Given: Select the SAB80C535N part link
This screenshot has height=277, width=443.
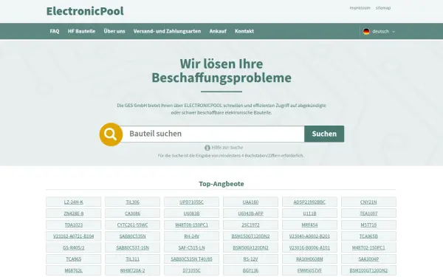Looking at the screenshot, I should coord(132,236).
